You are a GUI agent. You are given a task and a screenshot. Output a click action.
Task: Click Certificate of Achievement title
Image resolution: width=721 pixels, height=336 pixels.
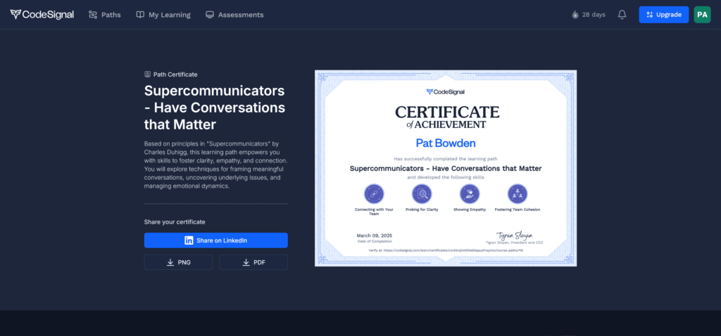click(x=447, y=117)
